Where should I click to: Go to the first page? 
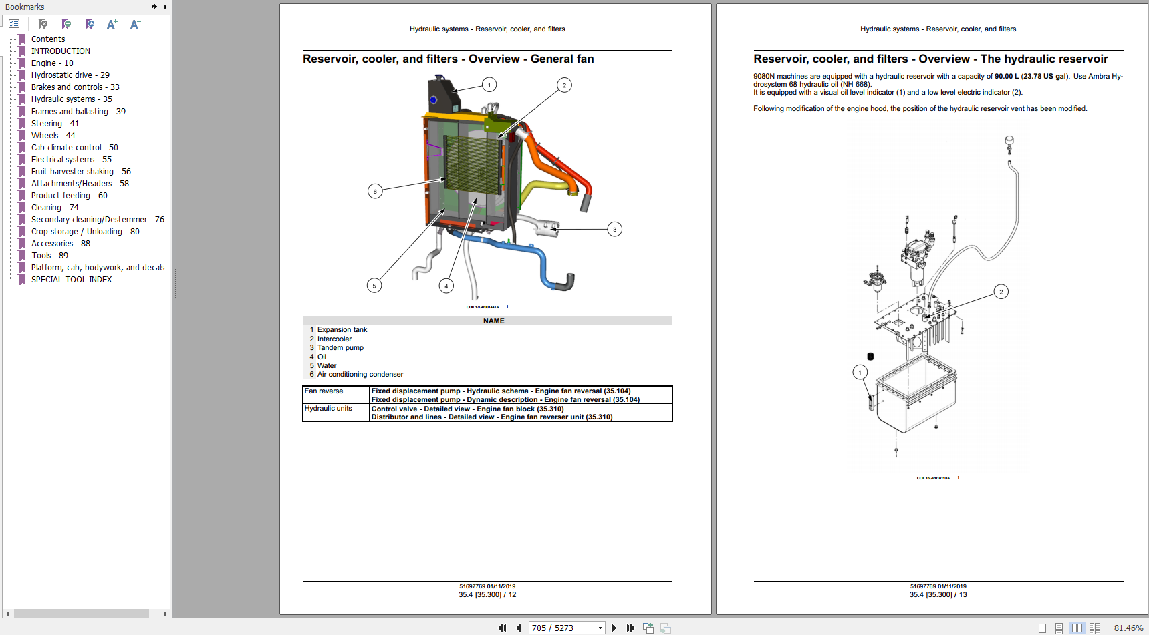(503, 628)
